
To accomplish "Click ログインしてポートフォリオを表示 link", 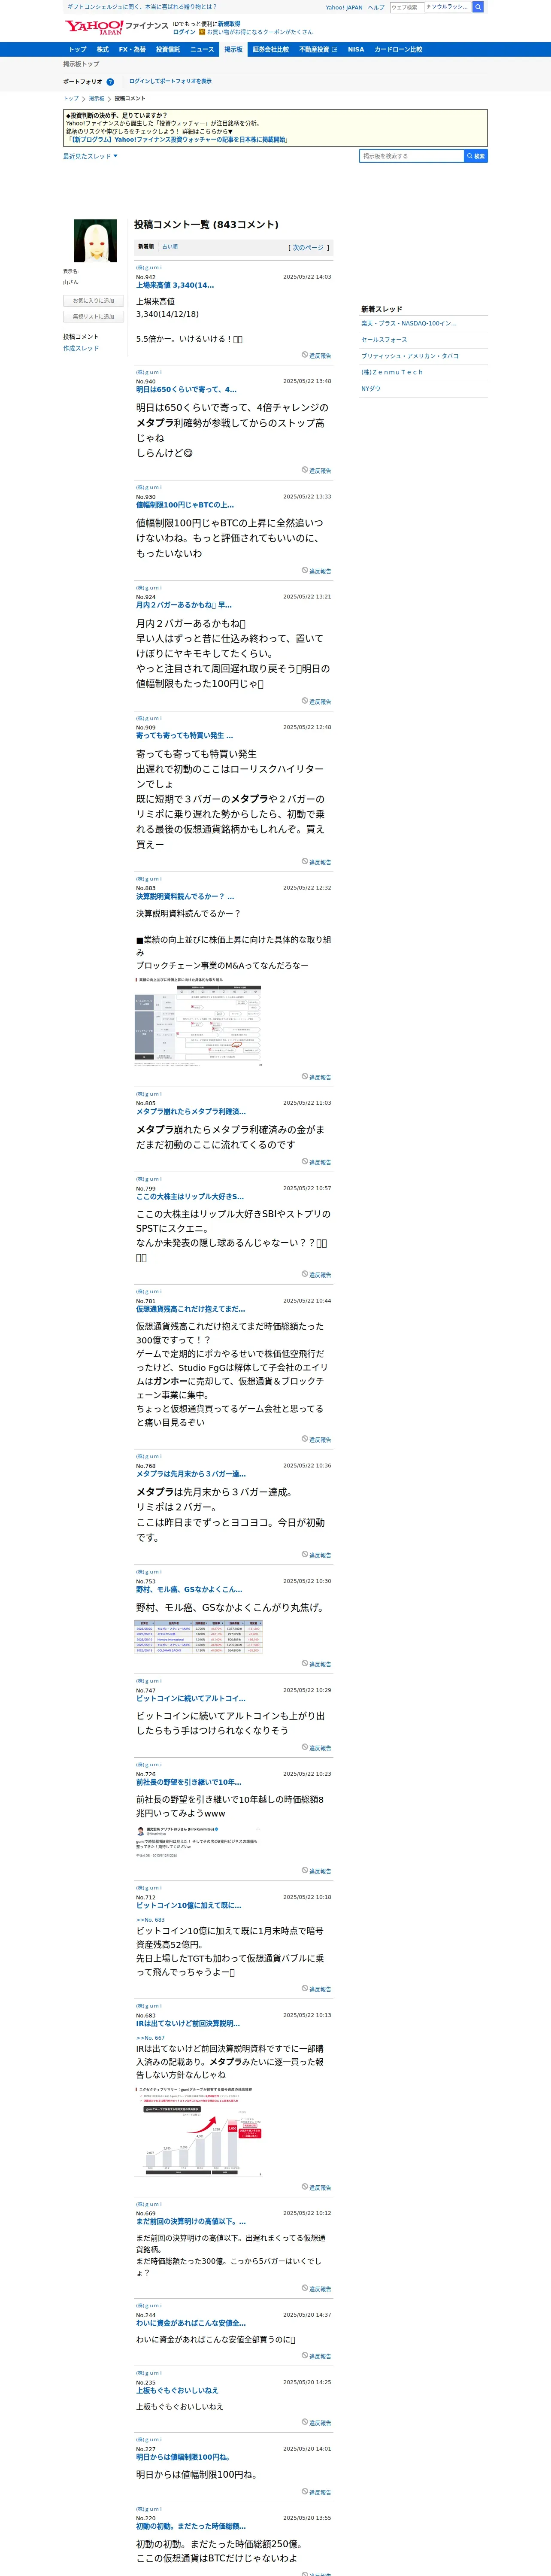I will tap(170, 82).
